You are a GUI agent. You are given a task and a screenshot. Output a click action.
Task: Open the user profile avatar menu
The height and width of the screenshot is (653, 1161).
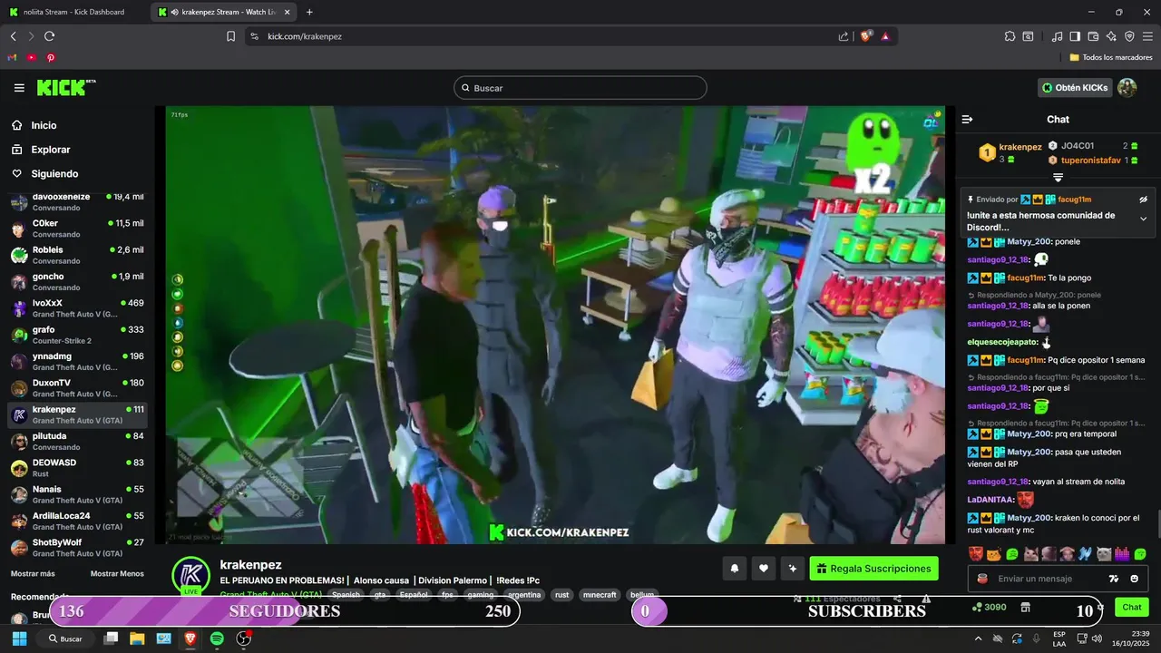pos(1127,88)
